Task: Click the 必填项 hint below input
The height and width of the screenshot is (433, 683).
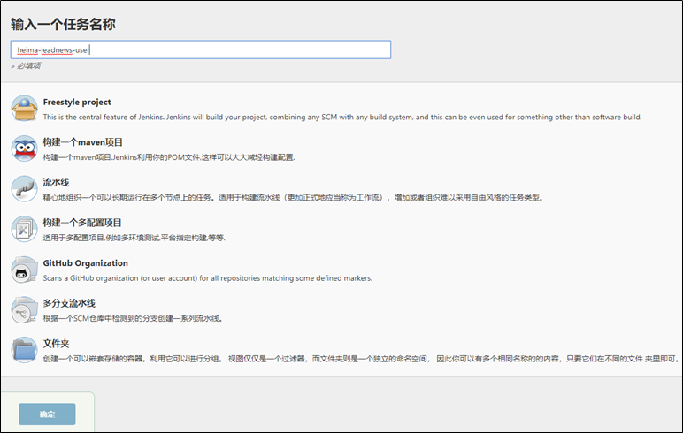Action: click(27, 65)
